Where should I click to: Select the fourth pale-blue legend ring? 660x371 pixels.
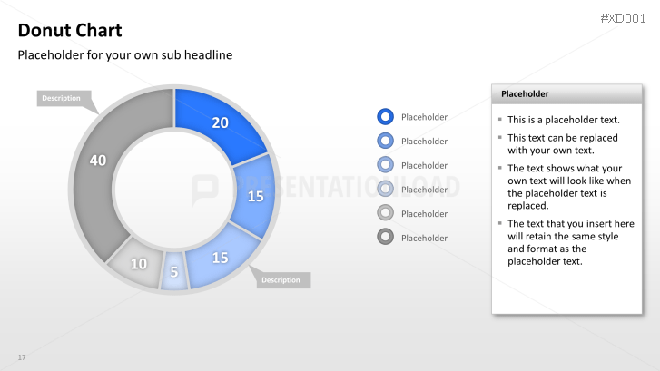coord(385,189)
